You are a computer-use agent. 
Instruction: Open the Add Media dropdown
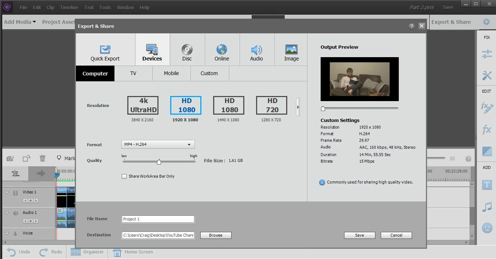[x=20, y=22]
